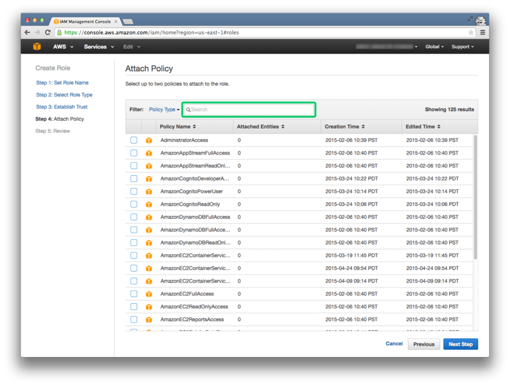Expand the AWS menu dropdown
Viewport: 510px width, 386px height.
[63, 47]
